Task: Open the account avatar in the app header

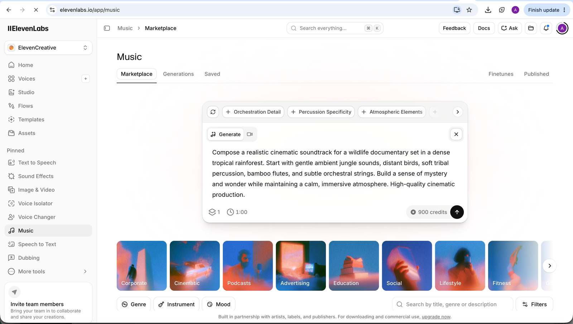Action: 562,28
